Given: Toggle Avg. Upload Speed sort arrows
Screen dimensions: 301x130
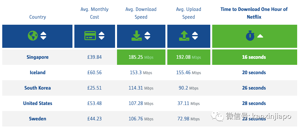Looking at the screenshot, I should (195, 36).
